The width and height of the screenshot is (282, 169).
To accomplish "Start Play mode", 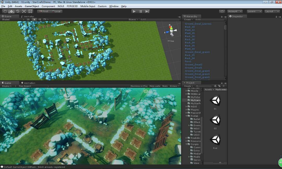I will pos(134,11).
